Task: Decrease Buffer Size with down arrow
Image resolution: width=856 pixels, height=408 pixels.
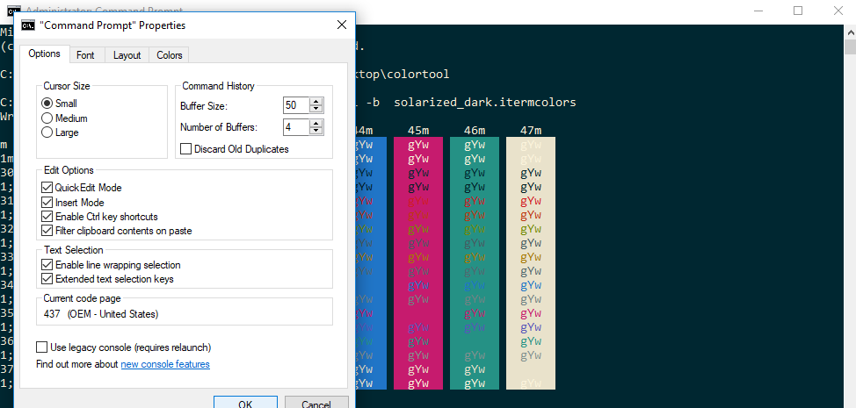Action: pos(316,110)
